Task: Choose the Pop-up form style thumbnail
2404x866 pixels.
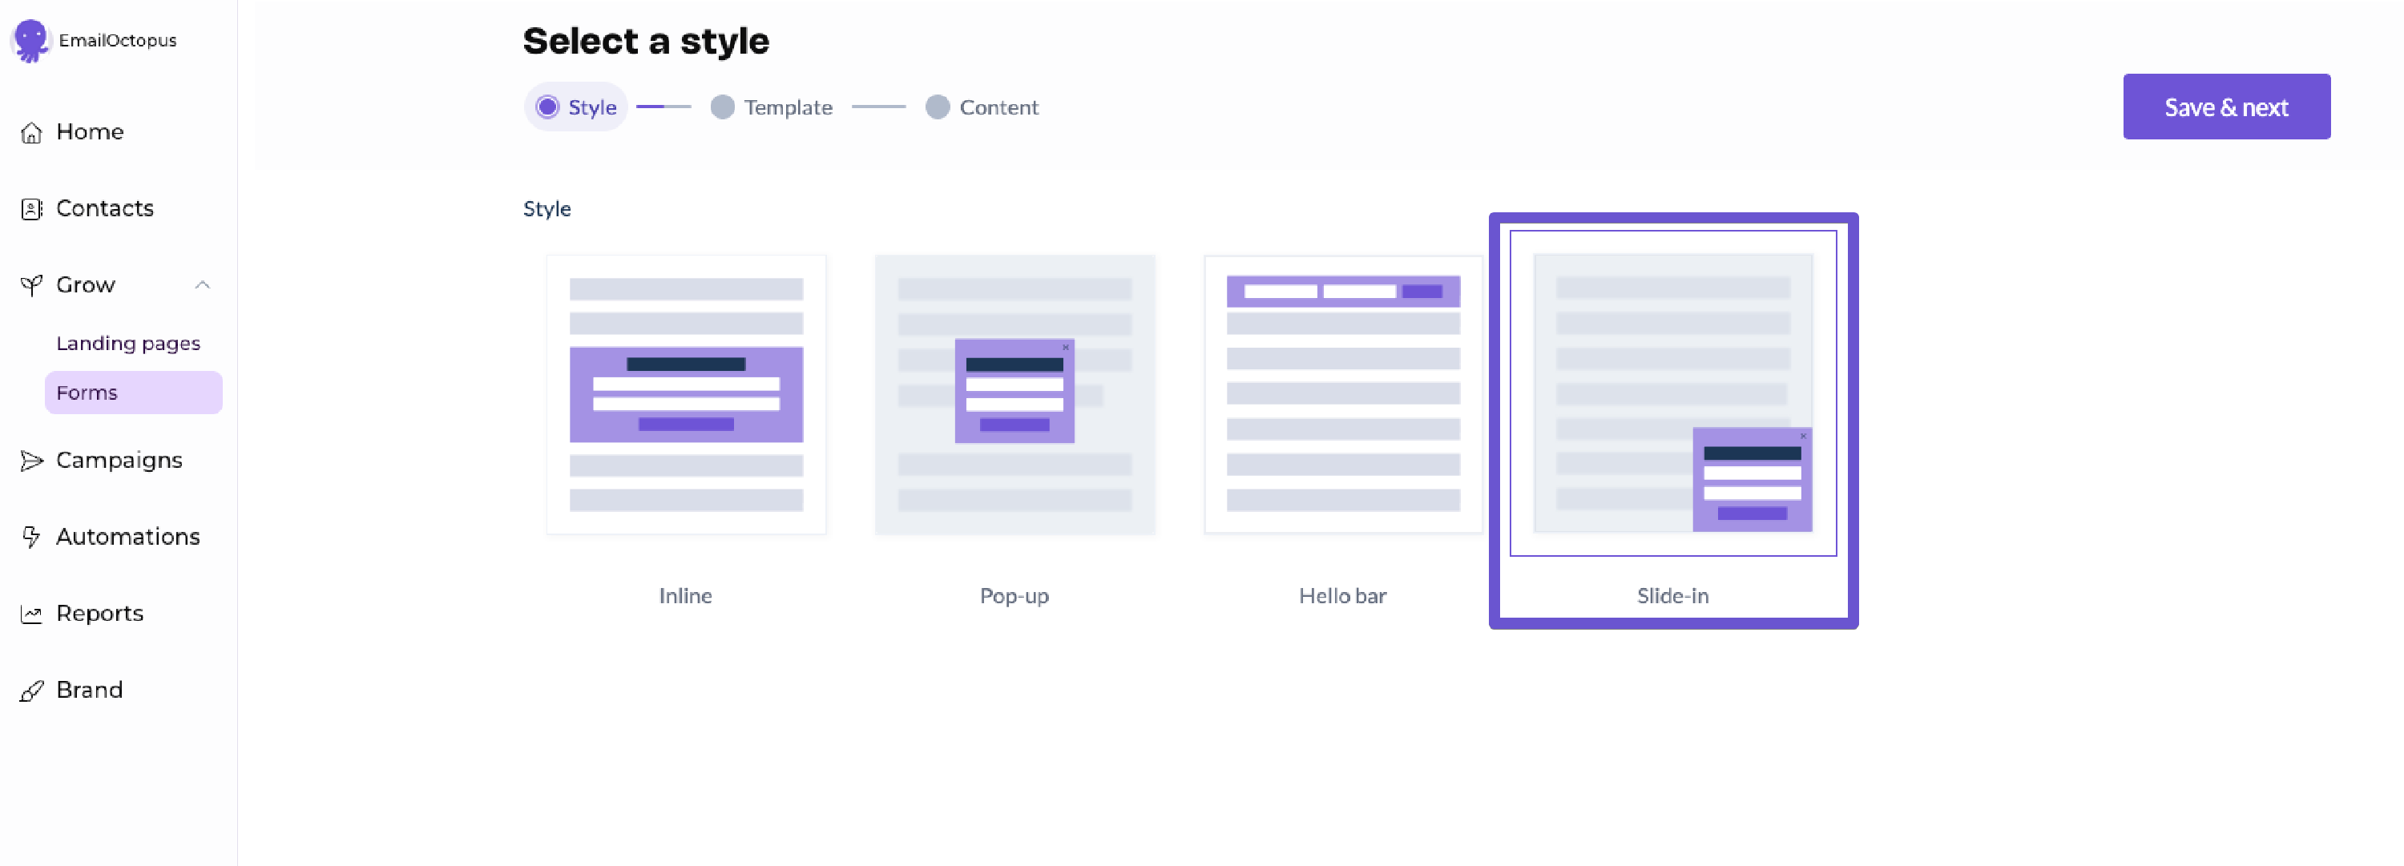Action: tap(1014, 395)
